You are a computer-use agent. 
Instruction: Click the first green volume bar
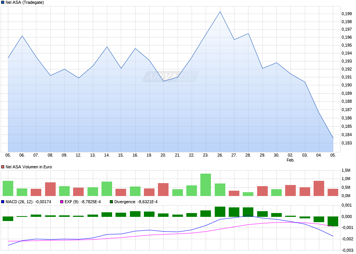8,188
